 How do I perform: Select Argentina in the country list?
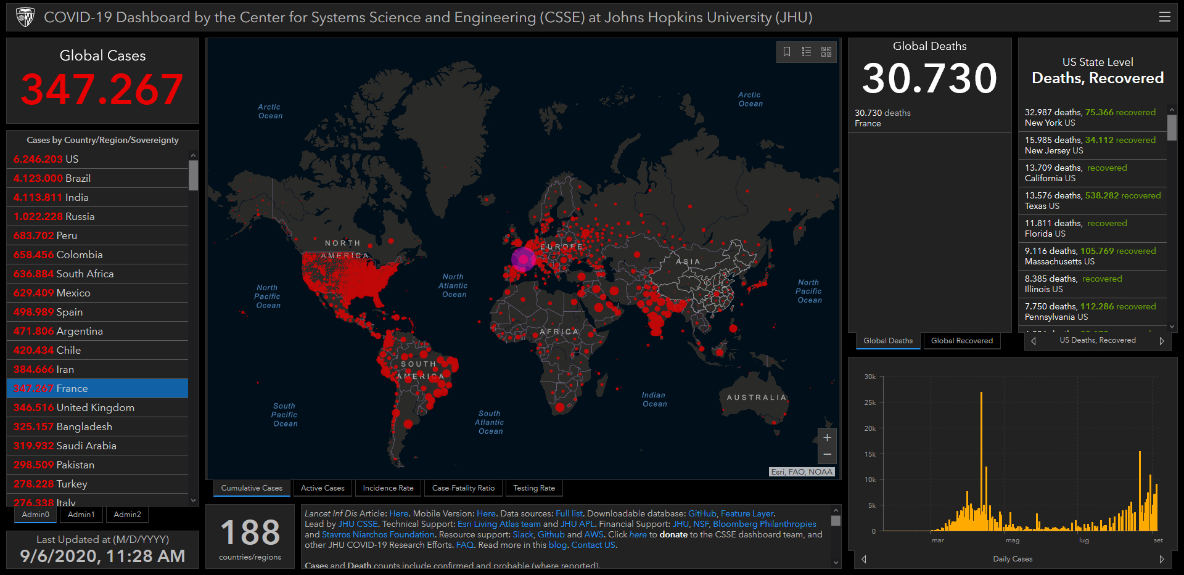tap(97, 331)
